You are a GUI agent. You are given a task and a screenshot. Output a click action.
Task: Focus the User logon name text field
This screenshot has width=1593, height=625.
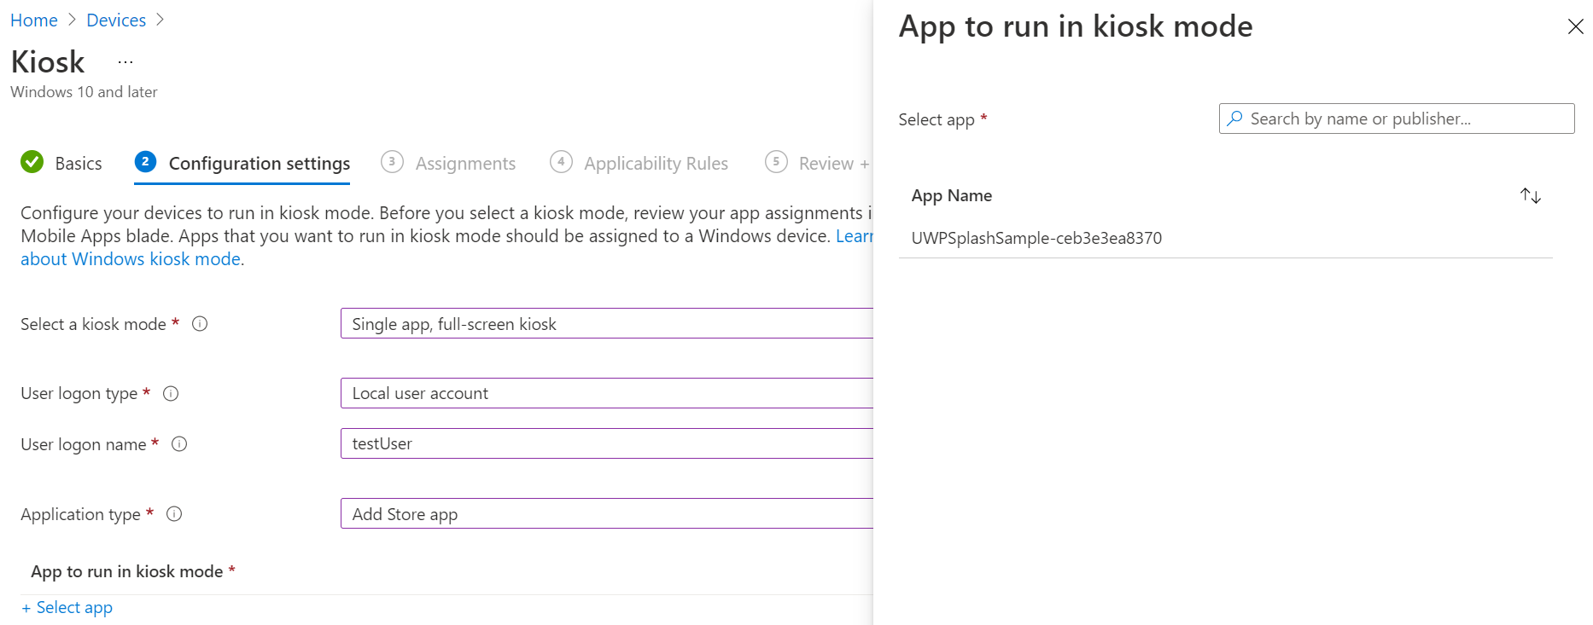coord(606,444)
